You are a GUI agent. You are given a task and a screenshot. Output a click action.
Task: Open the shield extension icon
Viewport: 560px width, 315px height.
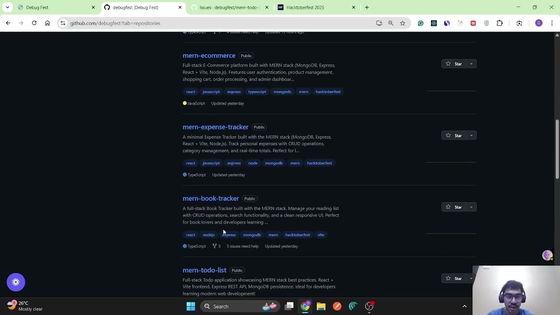pos(486,23)
